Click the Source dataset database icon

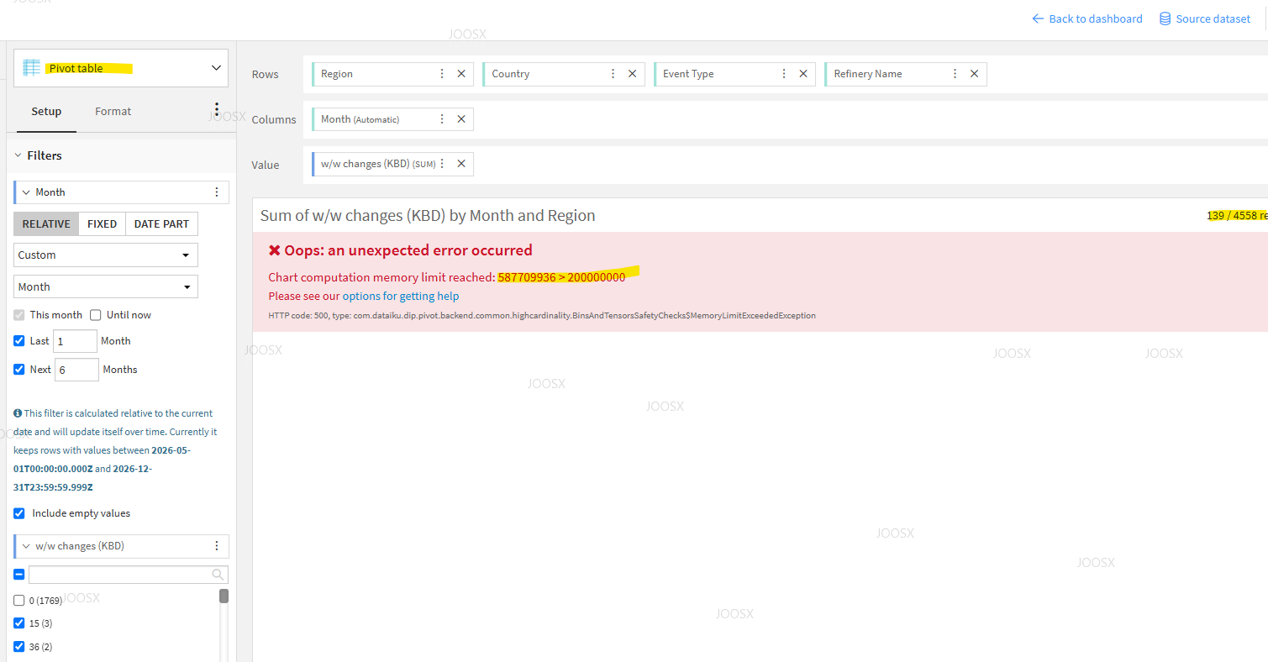[1165, 18]
